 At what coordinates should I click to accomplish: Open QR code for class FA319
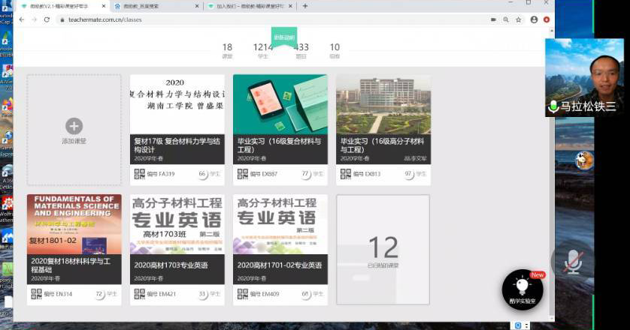point(139,174)
